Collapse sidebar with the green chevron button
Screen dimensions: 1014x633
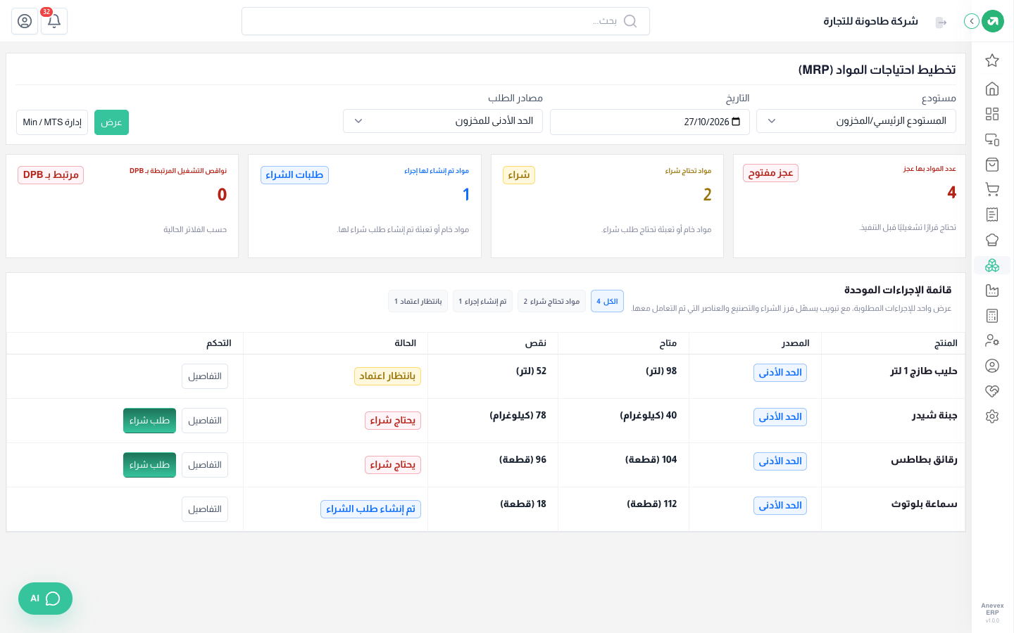coord(972,21)
